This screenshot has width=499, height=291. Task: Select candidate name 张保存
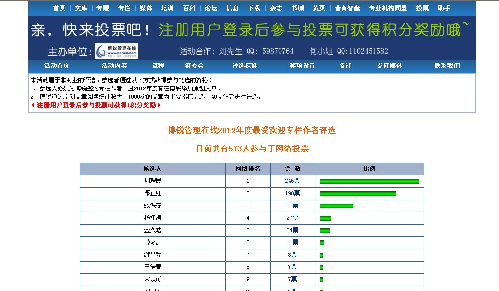pyautogui.click(x=153, y=205)
